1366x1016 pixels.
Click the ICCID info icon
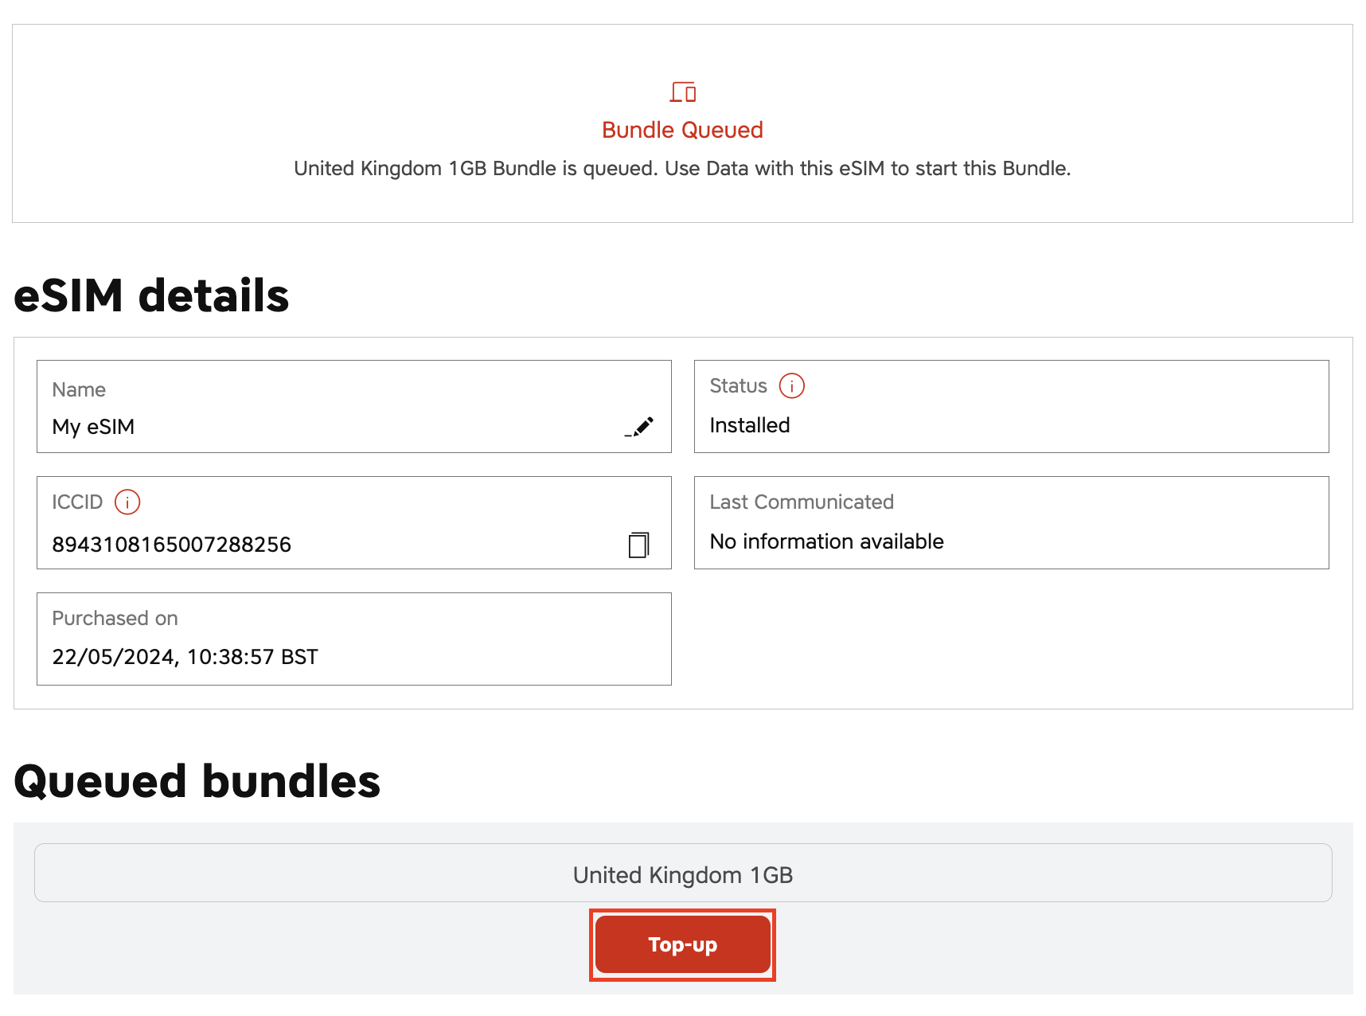click(x=127, y=502)
